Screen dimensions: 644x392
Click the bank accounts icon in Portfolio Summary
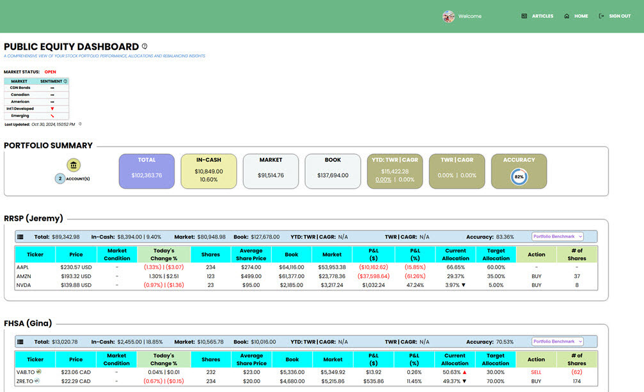tap(74, 166)
